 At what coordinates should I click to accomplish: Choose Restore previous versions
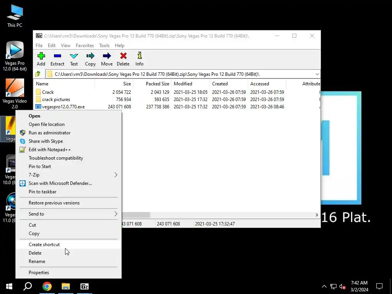click(x=69, y=203)
